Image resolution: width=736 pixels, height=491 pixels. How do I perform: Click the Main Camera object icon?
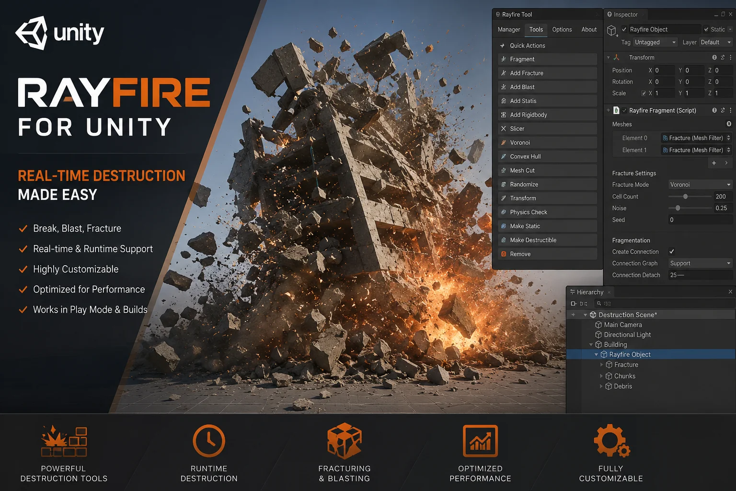tap(598, 325)
